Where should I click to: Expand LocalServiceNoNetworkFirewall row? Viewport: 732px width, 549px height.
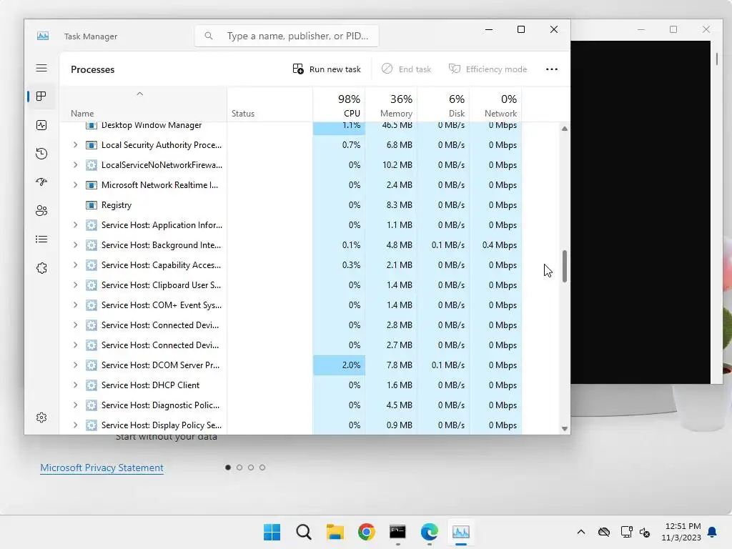(75, 165)
